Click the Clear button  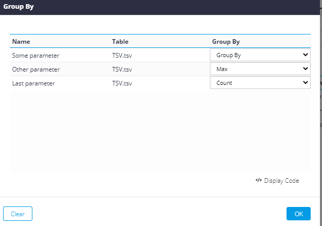[x=17, y=214]
